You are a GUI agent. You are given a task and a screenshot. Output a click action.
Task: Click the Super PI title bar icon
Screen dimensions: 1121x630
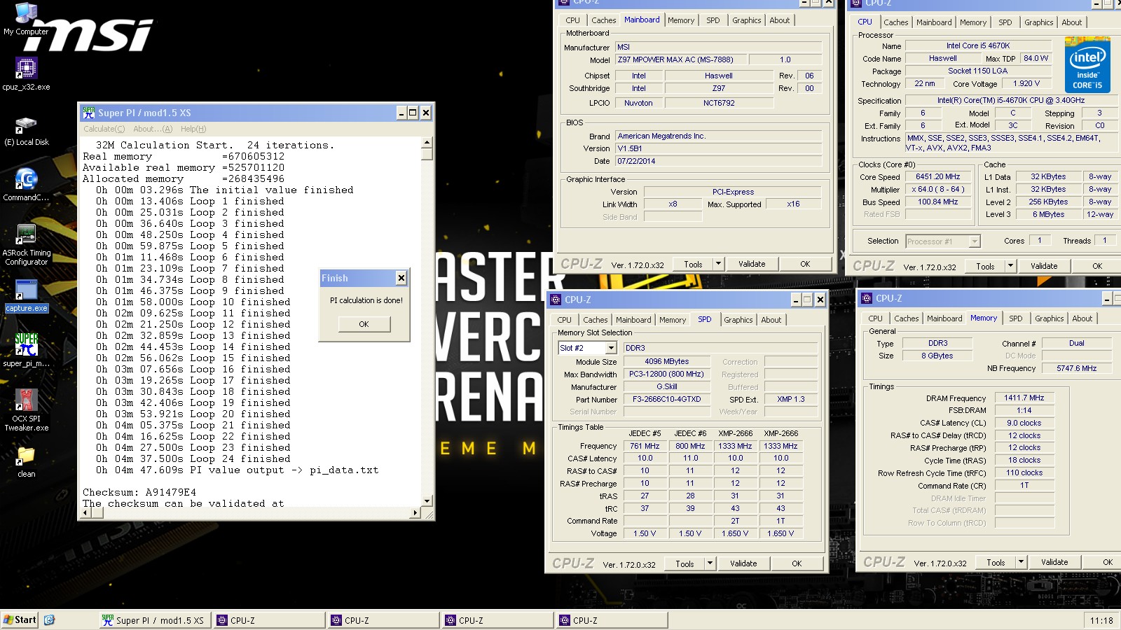coord(88,113)
